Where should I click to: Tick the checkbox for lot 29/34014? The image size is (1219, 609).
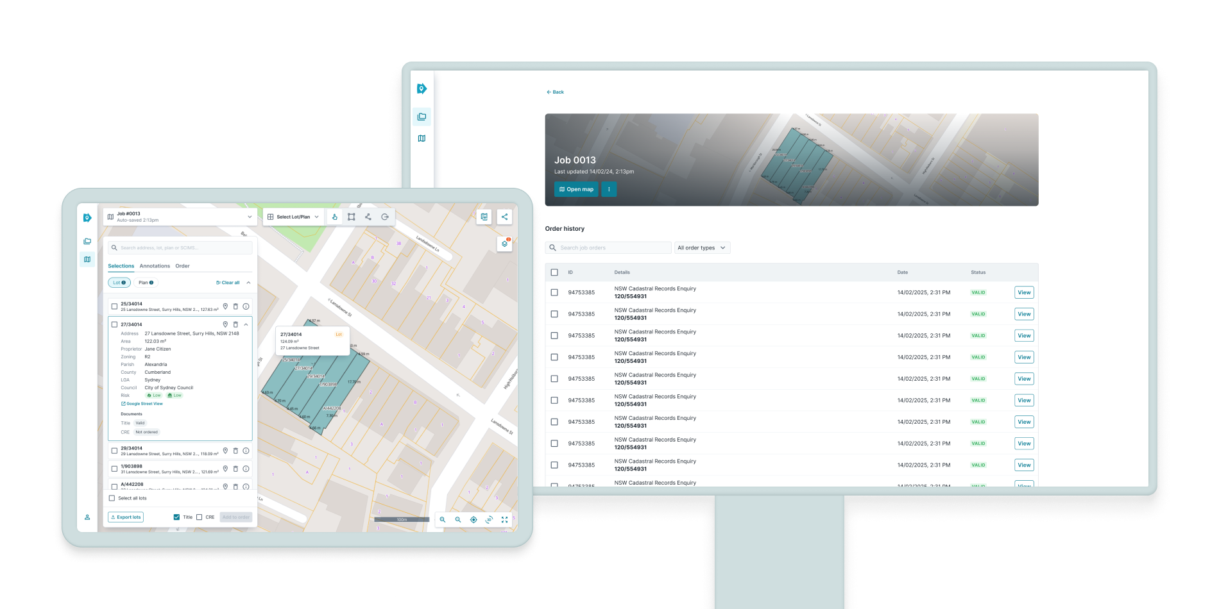(x=114, y=451)
